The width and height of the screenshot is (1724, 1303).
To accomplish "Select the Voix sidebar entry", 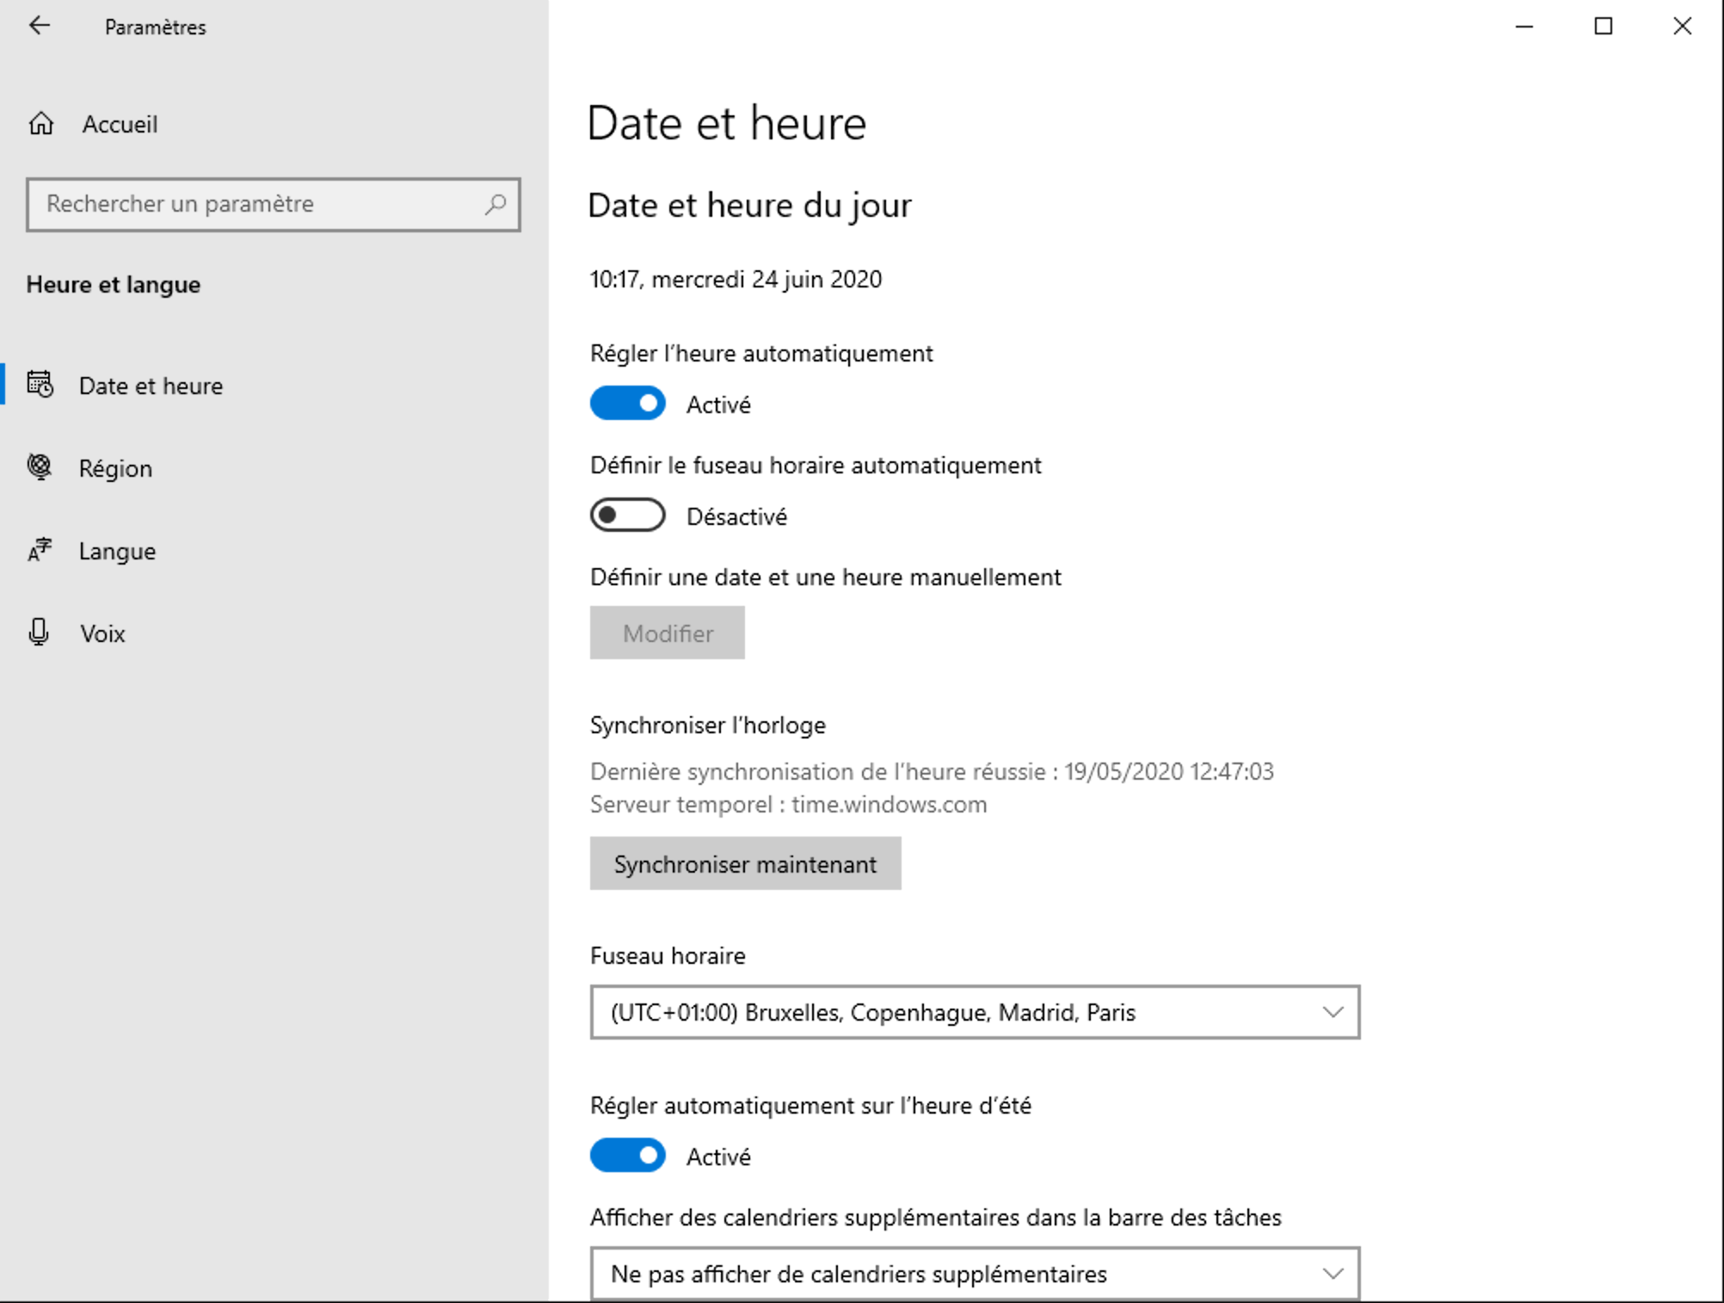I will (x=102, y=633).
